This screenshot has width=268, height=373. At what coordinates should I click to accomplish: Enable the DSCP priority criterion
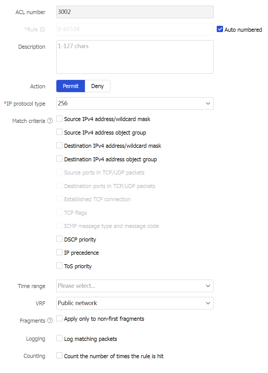point(59,239)
